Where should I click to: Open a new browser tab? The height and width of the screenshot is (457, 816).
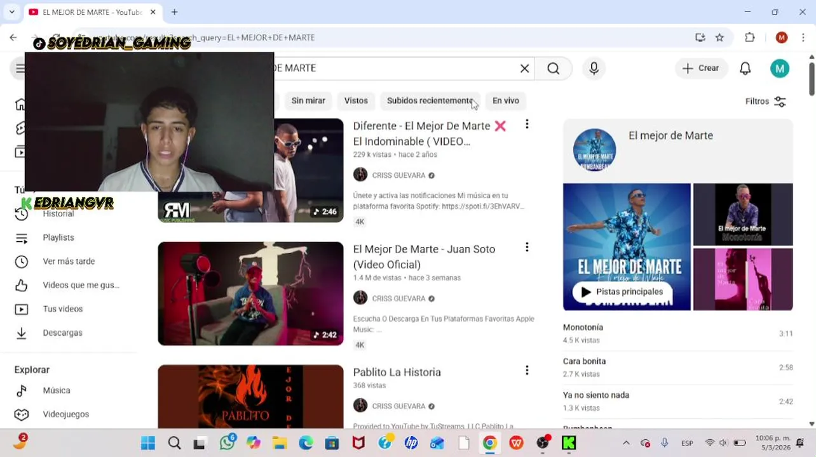[174, 12]
